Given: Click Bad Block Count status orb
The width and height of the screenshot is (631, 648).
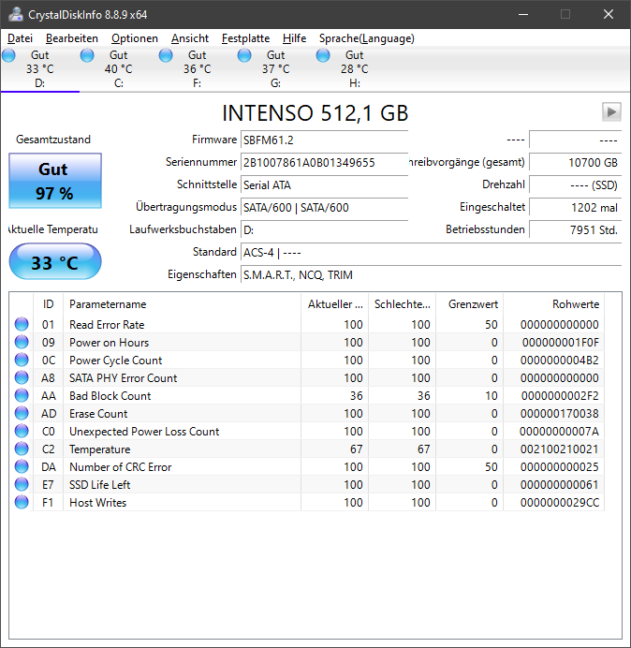Looking at the screenshot, I should coord(22,395).
